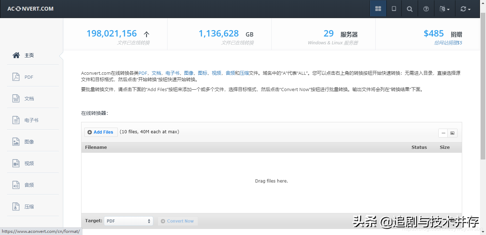Open the 文档 document menu item

(29, 99)
